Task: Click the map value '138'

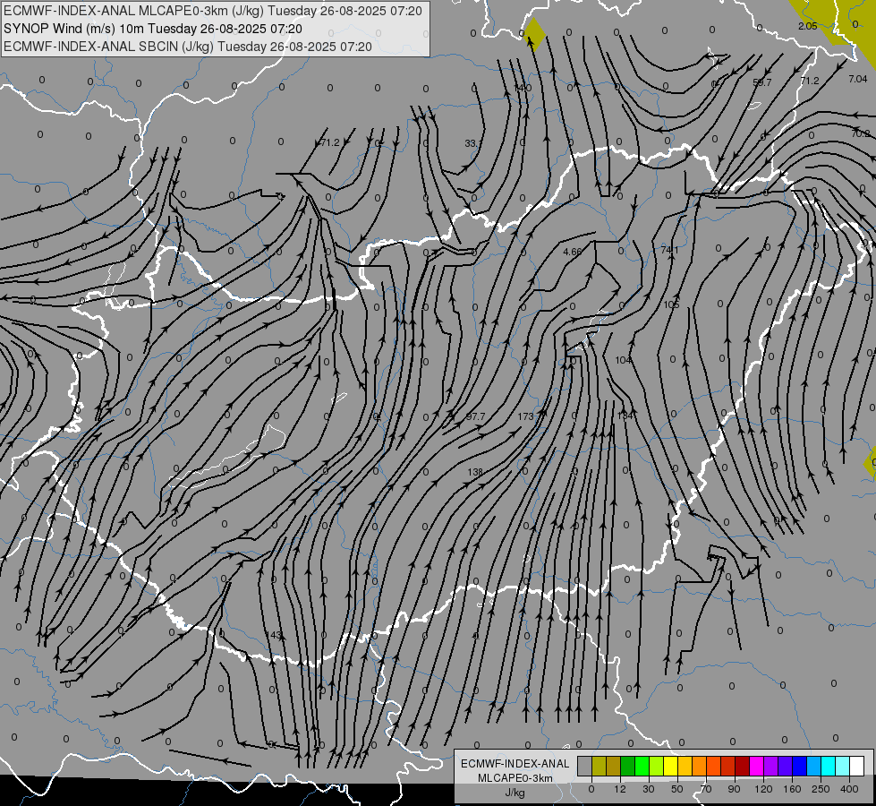Action: click(475, 472)
